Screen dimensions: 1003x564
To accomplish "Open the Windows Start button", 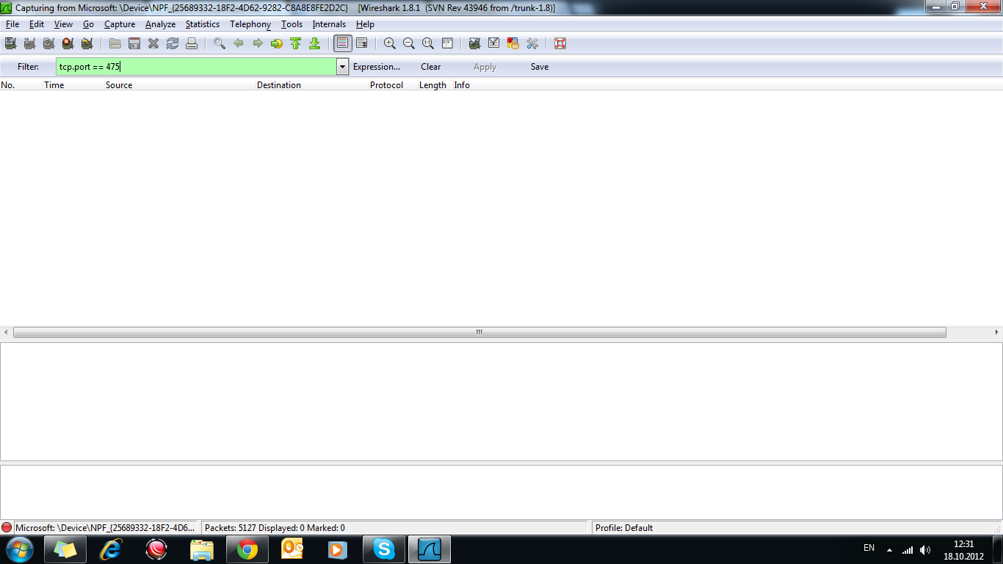I will [19, 549].
